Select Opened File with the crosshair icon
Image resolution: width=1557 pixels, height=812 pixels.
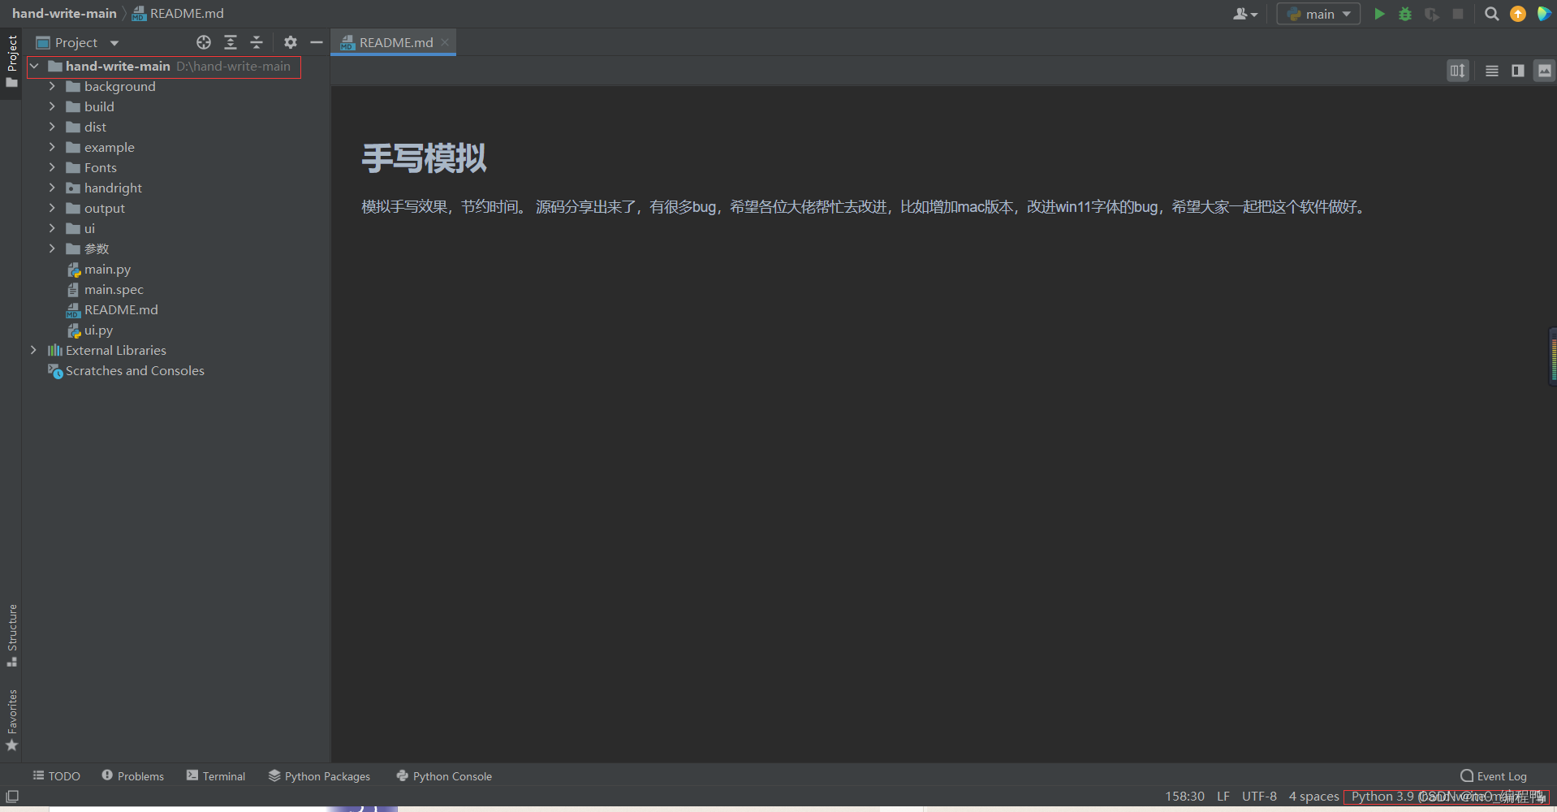(204, 42)
